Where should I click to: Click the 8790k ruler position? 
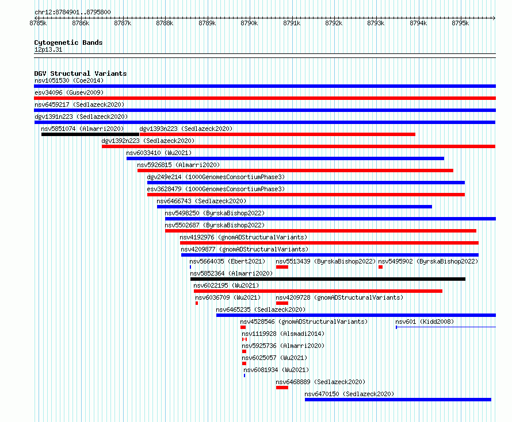[x=249, y=23]
